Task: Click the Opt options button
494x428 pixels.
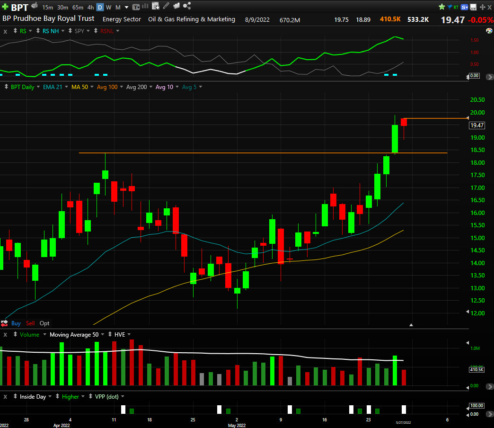Action: [44, 323]
